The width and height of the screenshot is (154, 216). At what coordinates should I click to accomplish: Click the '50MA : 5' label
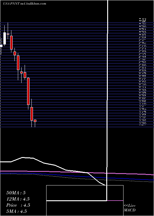pos(16,193)
